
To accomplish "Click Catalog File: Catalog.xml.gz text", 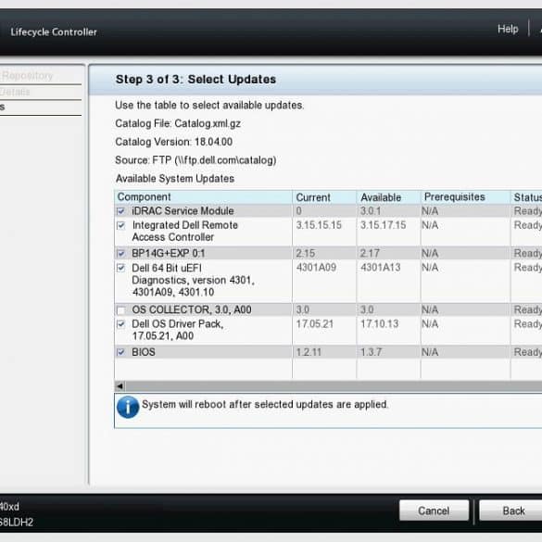I will coord(178,123).
